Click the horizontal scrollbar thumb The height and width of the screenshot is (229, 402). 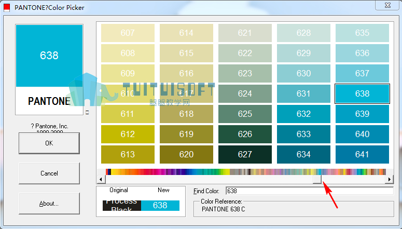317,179
